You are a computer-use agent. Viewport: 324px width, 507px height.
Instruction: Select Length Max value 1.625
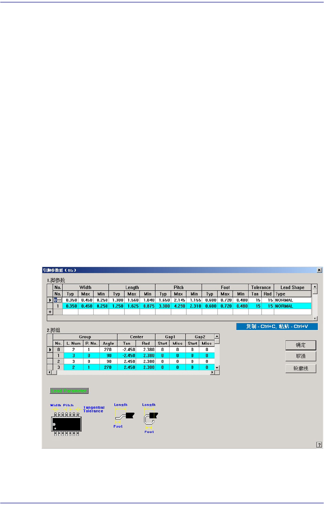pos(132,306)
